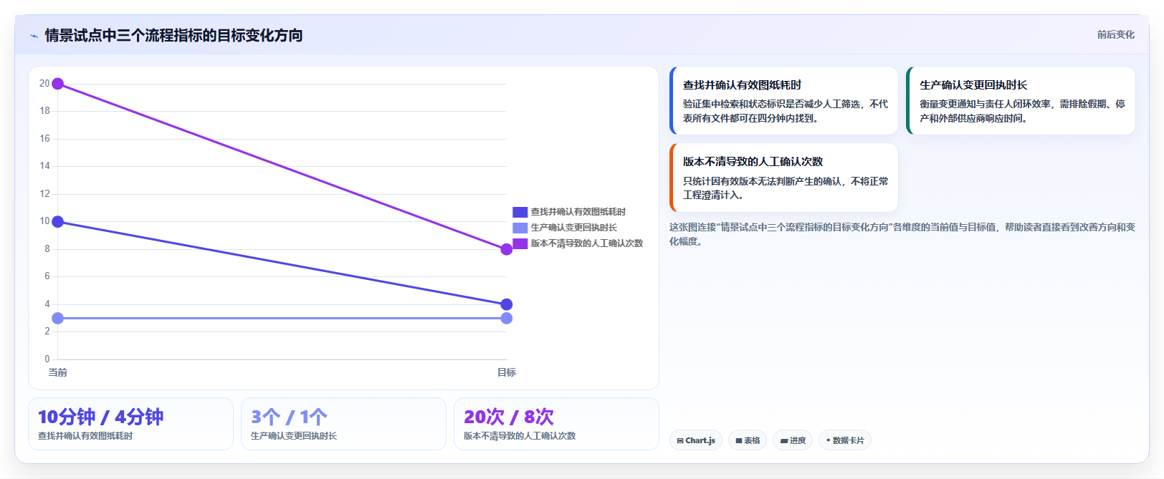Viewport: 1164px width, 479px height.
Task: Click the caption under the 20次 / 8次 value
Action: [x=520, y=436]
